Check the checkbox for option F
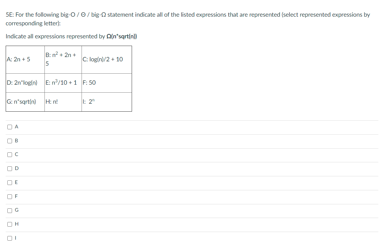This screenshot has width=383, height=247. [9, 196]
